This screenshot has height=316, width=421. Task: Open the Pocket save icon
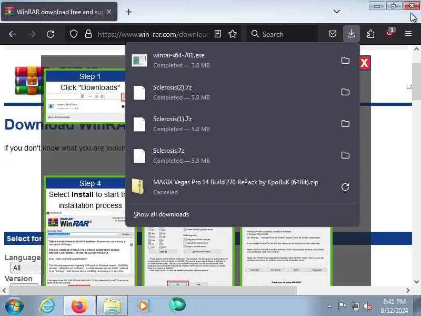point(333,34)
